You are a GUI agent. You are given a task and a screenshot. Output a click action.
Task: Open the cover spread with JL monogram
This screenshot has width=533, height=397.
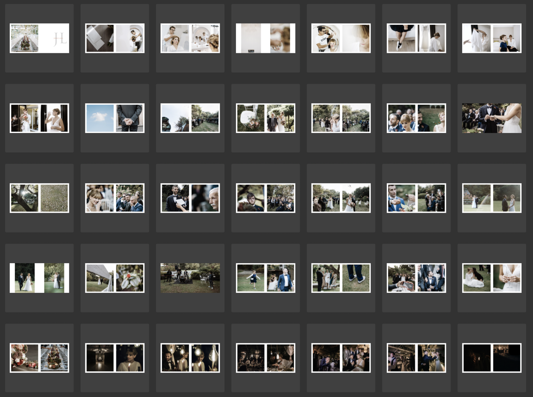pyautogui.click(x=39, y=38)
